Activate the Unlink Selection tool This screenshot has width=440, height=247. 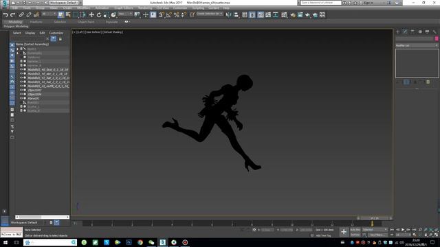point(29,15)
